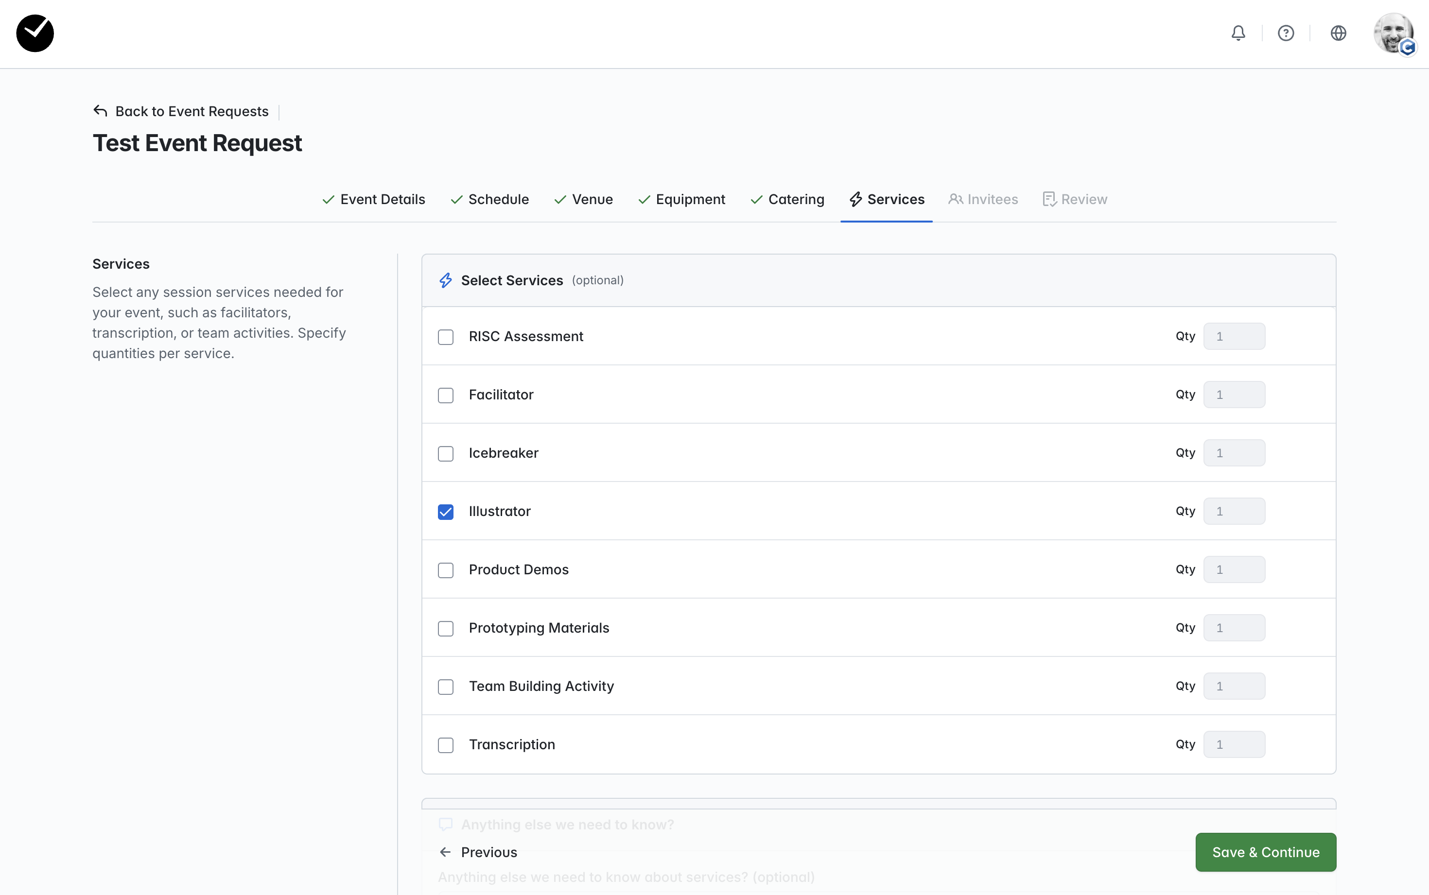Go back to Event Requests
This screenshot has width=1429, height=895.
(192, 111)
